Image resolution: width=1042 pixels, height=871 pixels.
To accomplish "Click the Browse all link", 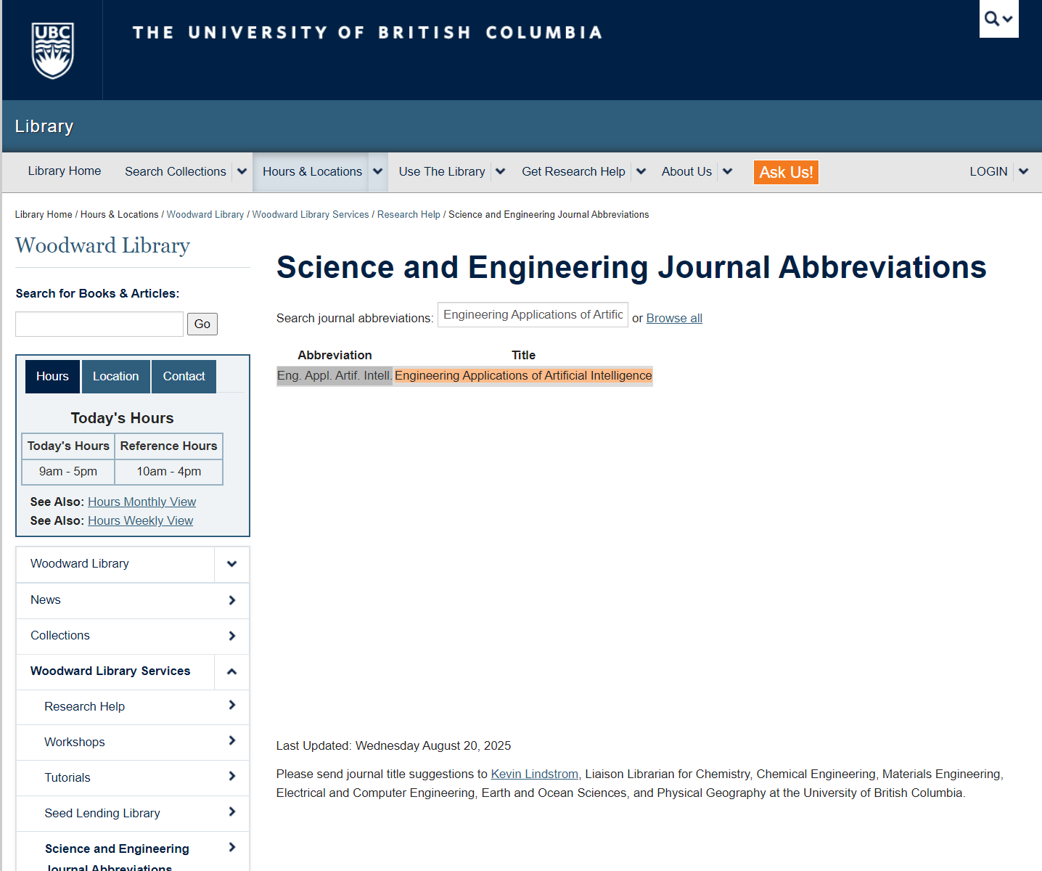I will tap(674, 319).
